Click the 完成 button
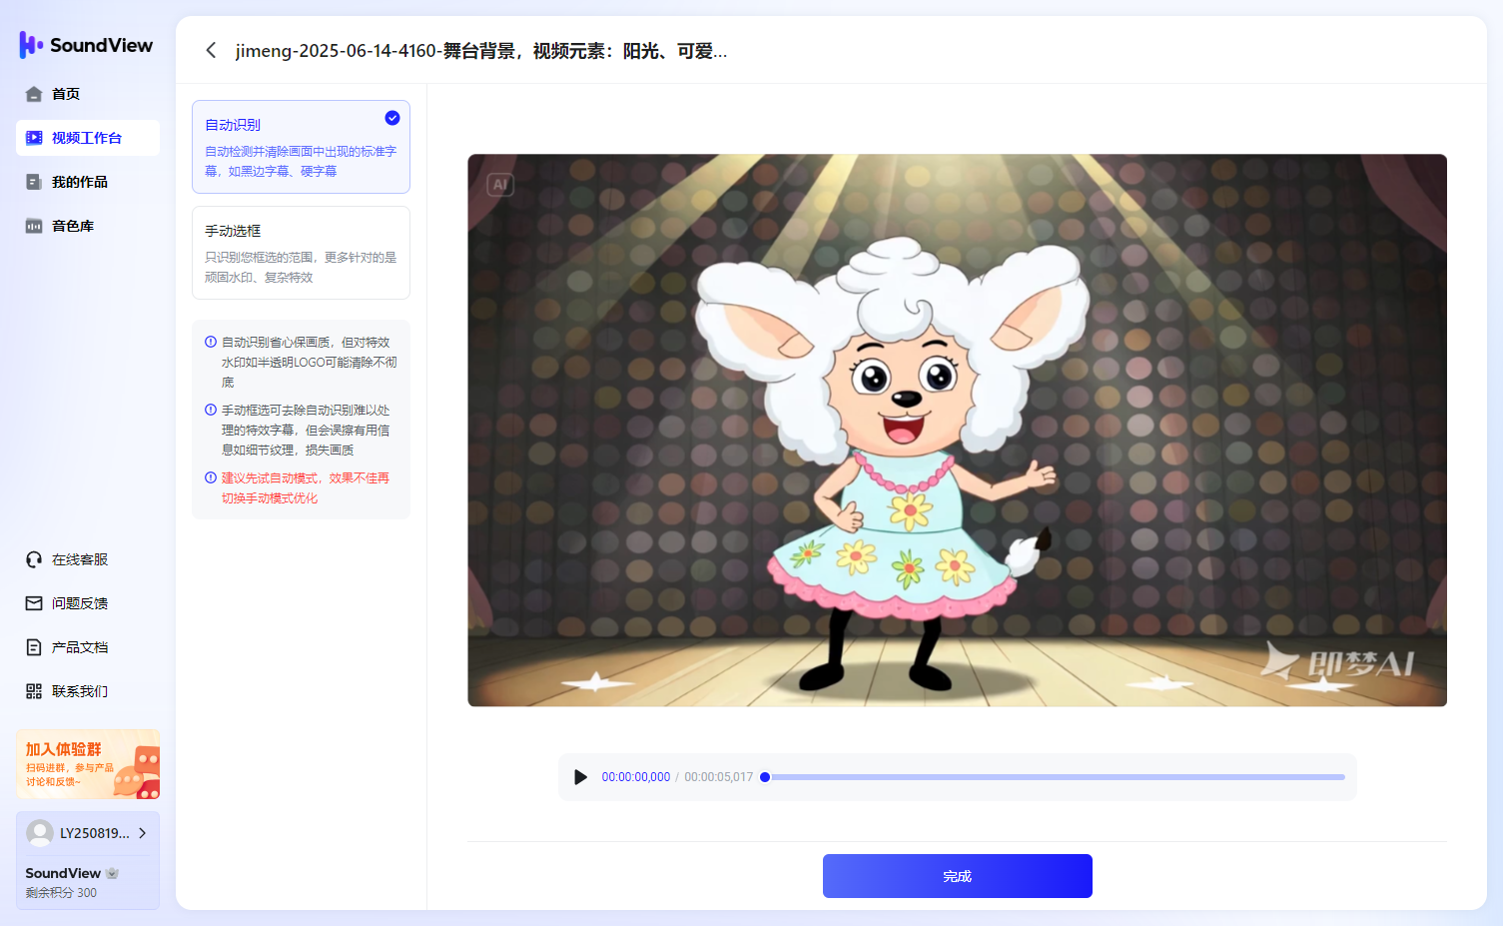This screenshot has height=926, width=1503. click(x=957, y=876)
